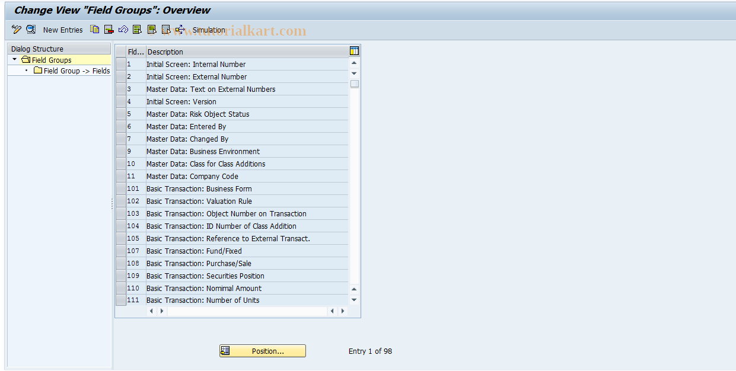Click the Field Group -> Fields folder icon

[x=38, y=71]
